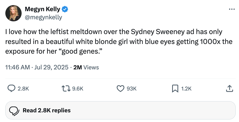
Task: Bookmark the tweet using the bookmark icon
Action: coord(175,88)
